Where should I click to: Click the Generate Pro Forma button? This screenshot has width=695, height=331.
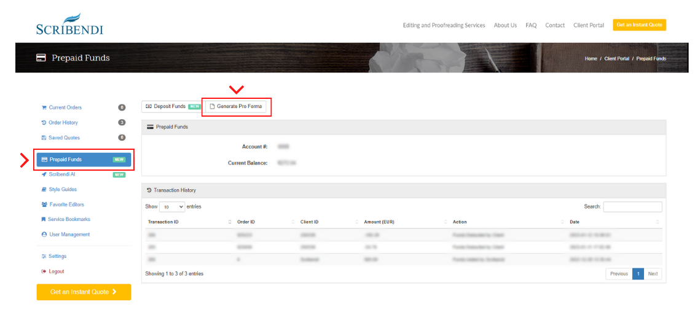(x=236, y=106)
